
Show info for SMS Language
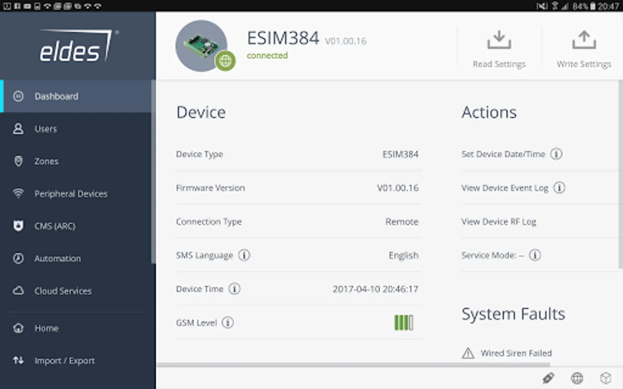[244, 255]
